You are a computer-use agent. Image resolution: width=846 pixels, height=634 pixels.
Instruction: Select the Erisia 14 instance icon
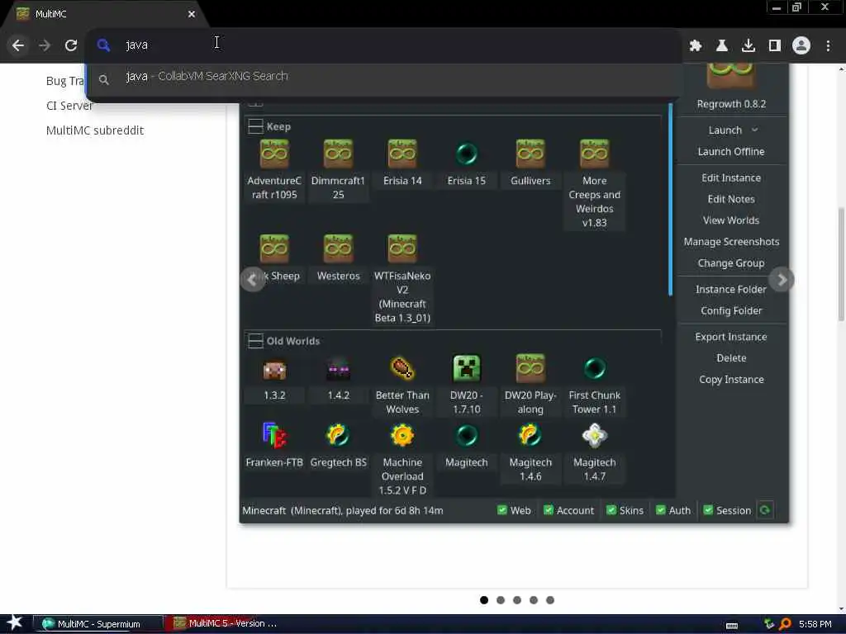[402, 154]
